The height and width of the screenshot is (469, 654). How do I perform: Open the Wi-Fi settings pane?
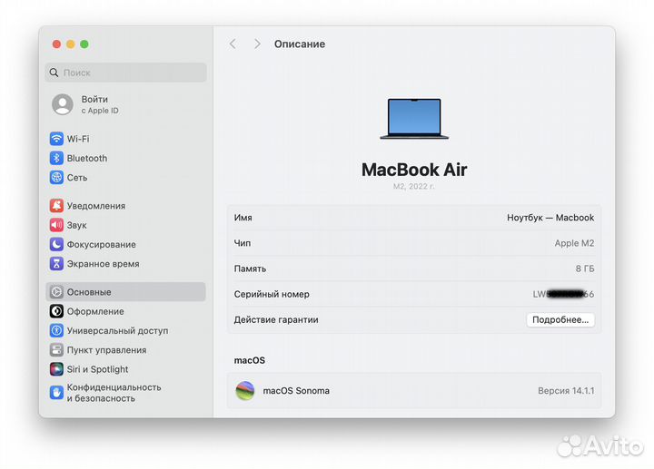[x=125, y=139]
